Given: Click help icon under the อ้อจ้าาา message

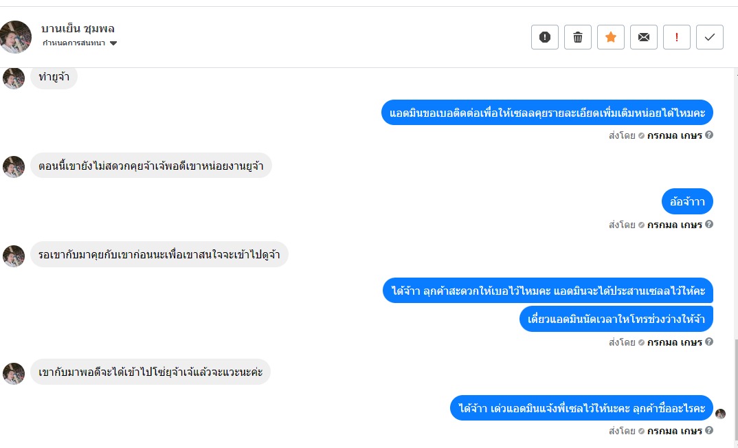Looking at the screenshot, I should [709, 224].
